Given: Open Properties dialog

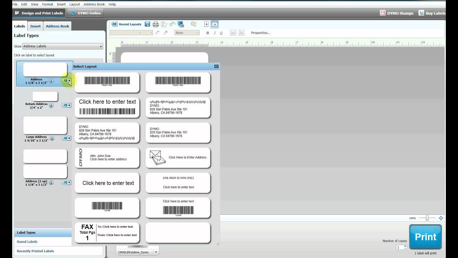Looking at the screenshot, I should (x=260, y=33).
